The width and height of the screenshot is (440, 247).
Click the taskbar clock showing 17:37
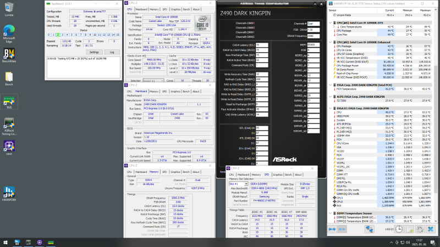point(420,243)
